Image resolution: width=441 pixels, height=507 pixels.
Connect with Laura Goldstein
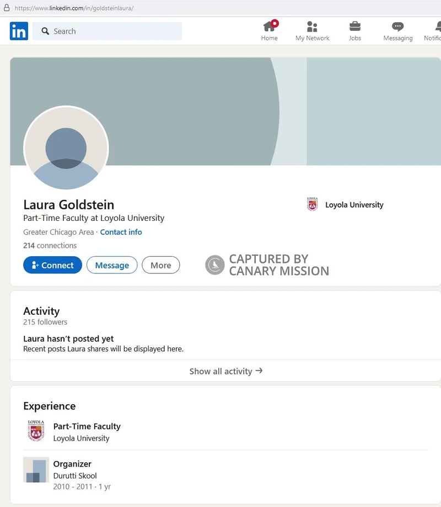point(52,265)
